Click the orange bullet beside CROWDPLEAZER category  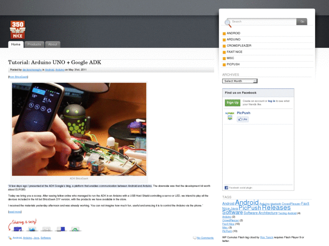coord(224,46)
